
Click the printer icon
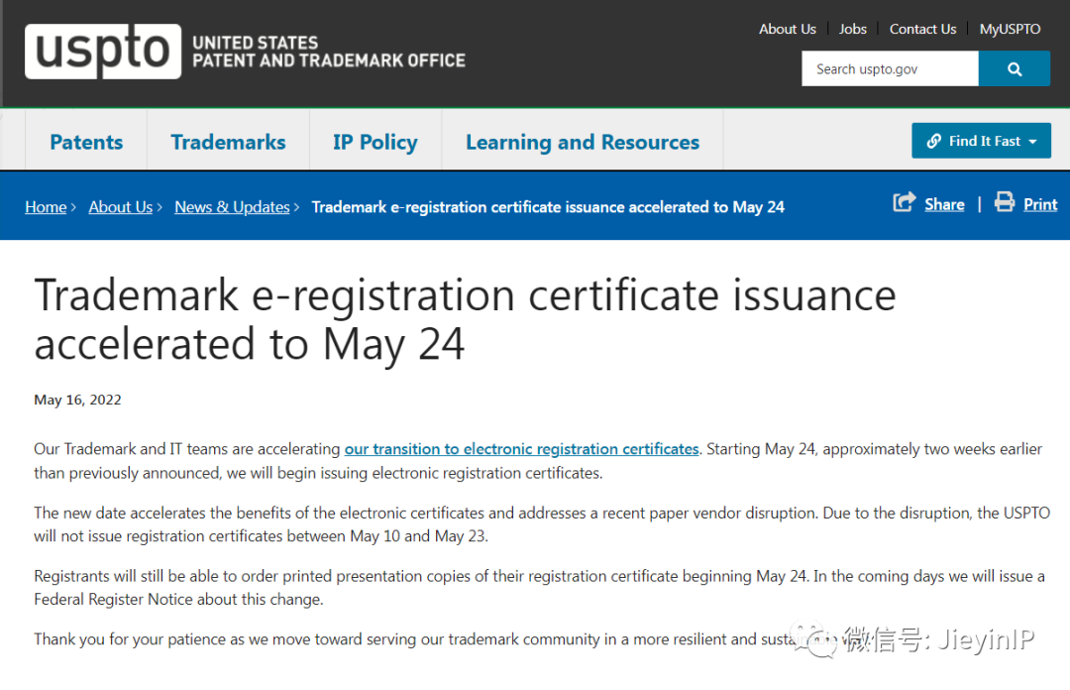1005,203
